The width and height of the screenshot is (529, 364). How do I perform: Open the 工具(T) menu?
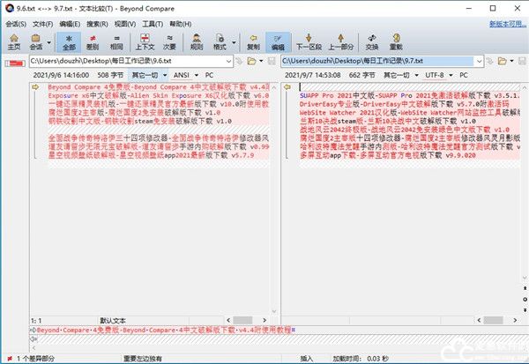point(153,24)
